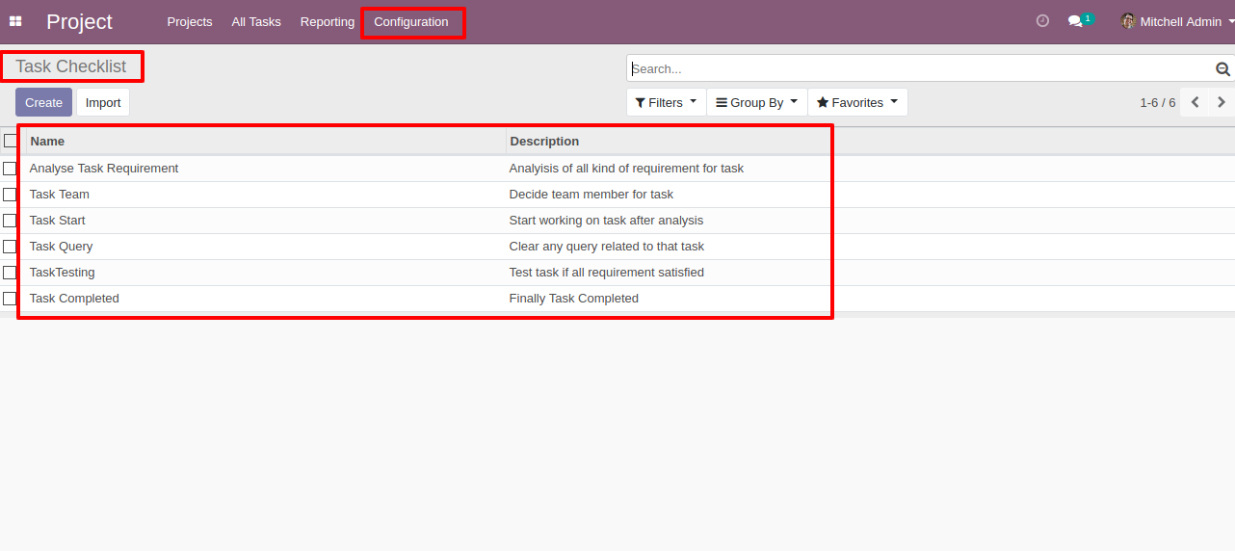The image size is (1235, 551).
Task: Check the Analyse Task Requirement row checkbox
Action: click(10, 169)
